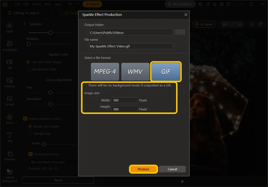The image size is (268, 187).
Task: Select the hand pan tool icon
Action: (260, 24)
